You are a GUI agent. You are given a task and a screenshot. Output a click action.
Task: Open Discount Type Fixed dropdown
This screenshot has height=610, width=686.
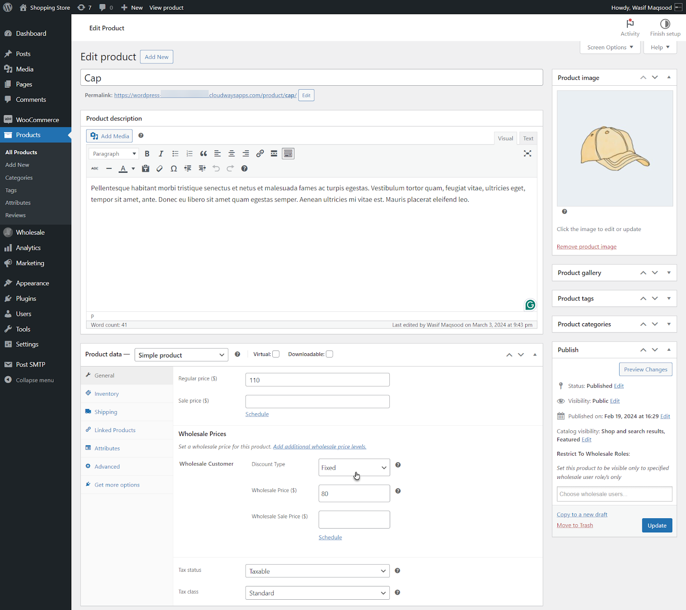click(x=354, y=468)
